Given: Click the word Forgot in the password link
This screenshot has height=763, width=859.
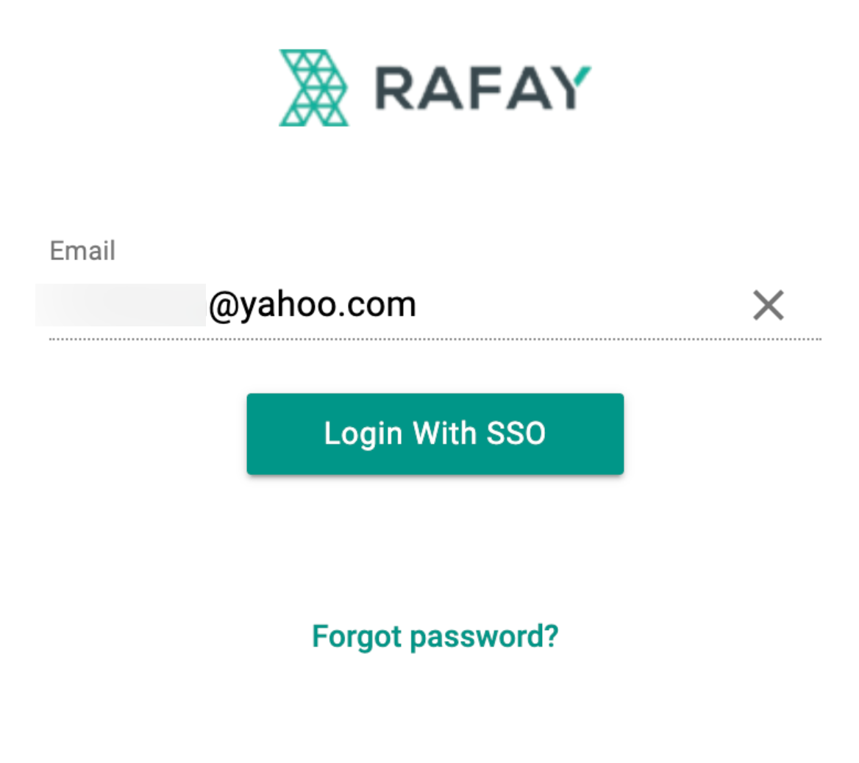Looking at the screenshot, I should [x=357, y=637].
